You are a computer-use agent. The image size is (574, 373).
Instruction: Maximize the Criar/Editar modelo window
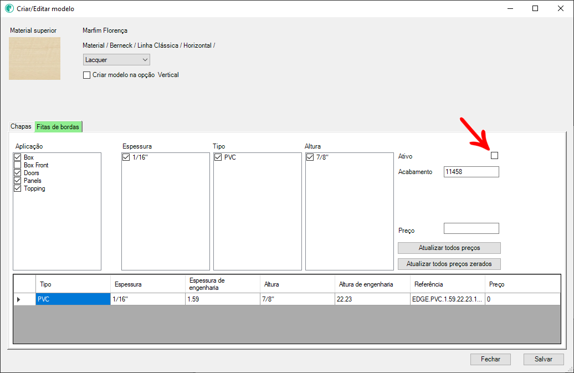click(535, 8)
